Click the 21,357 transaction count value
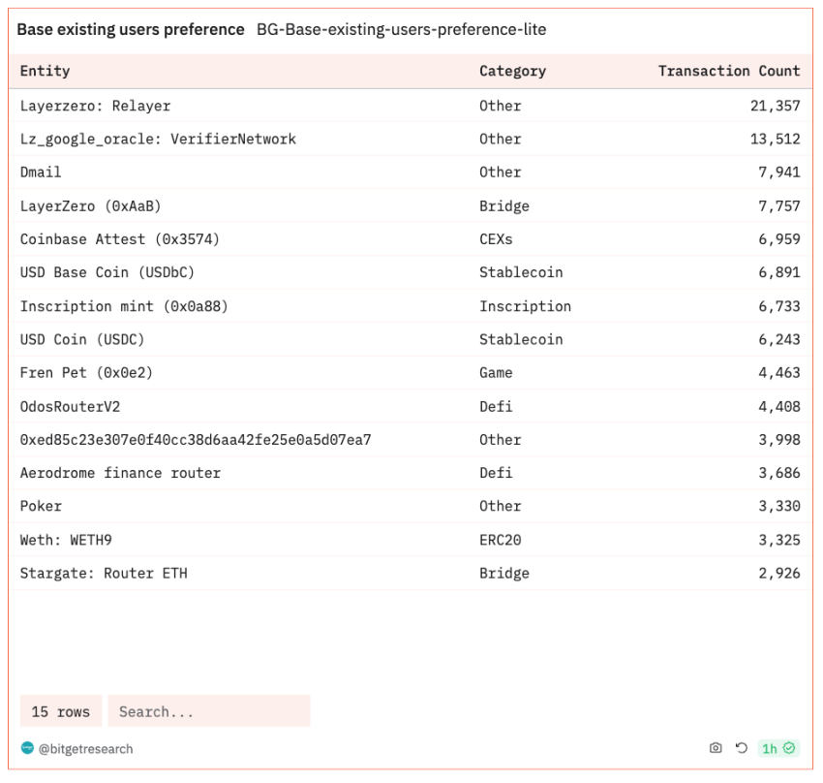 (775, 106)
